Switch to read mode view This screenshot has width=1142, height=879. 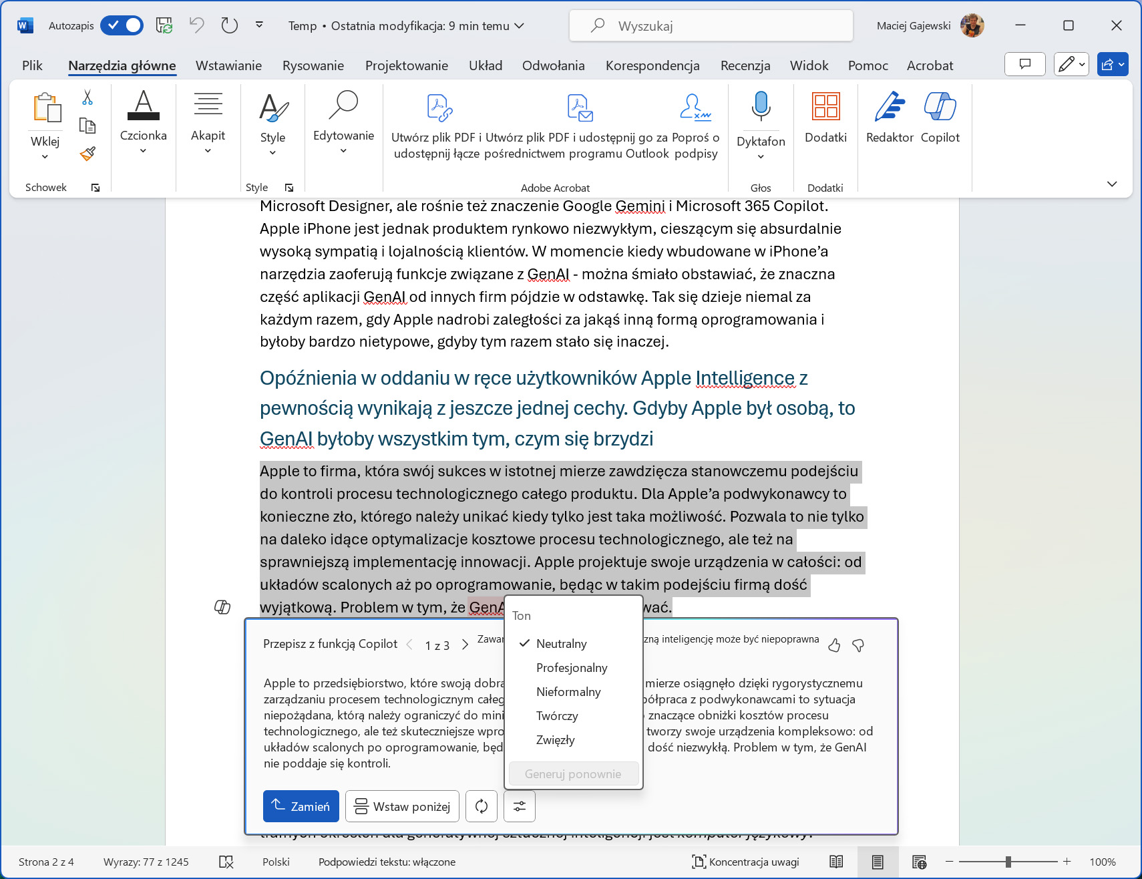[836, 862]
